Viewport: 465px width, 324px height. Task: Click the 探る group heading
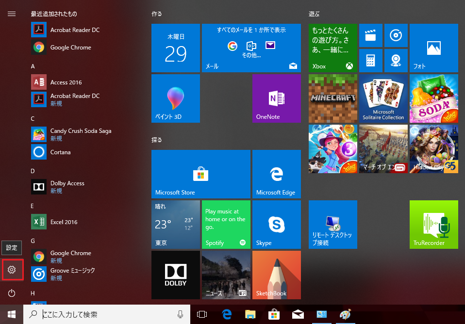tap(157, 140)
